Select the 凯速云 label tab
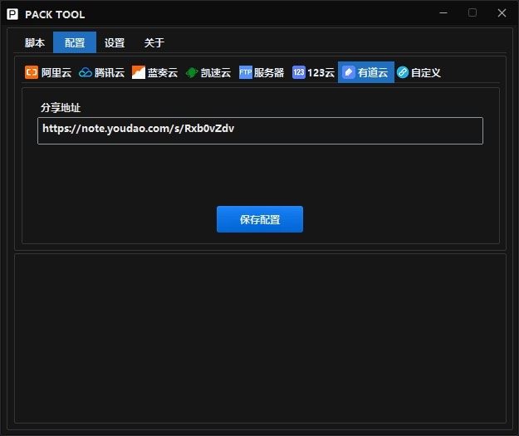The height and width of the screenshot is (436, 519). [216, 73]
